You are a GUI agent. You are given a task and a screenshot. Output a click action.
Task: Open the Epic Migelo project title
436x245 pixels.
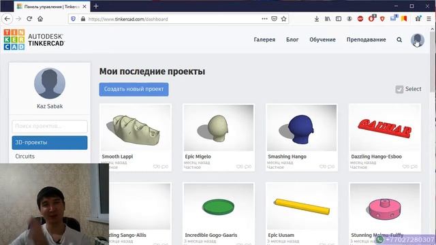coord(198,157)
